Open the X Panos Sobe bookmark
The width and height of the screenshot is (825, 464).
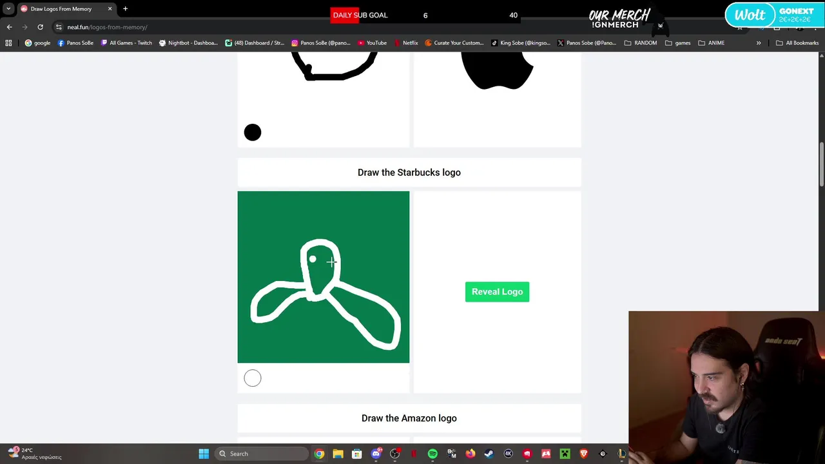click(587, 43)
